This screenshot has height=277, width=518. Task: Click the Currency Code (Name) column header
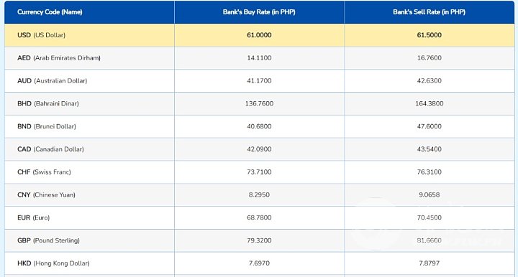point(50,12)
